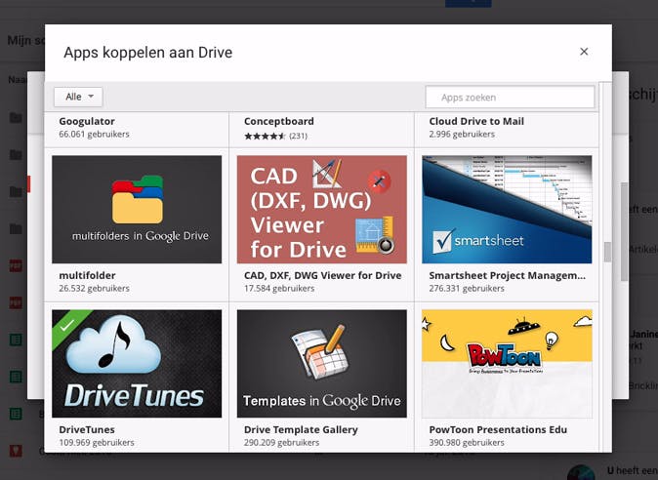This screenshot has height=480, width=658.
Task: Open the multifolder app thumbnail
Action: [x=137, y=209]
